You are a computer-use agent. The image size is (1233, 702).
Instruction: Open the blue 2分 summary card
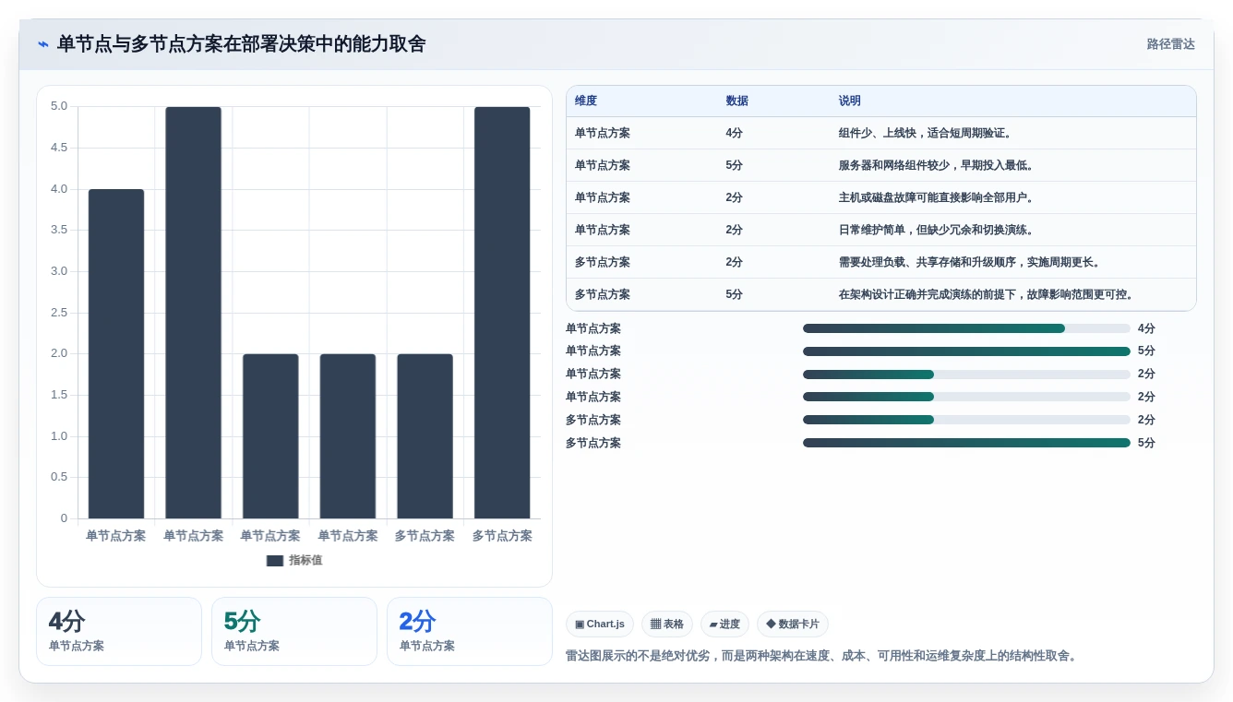[470, 632]
